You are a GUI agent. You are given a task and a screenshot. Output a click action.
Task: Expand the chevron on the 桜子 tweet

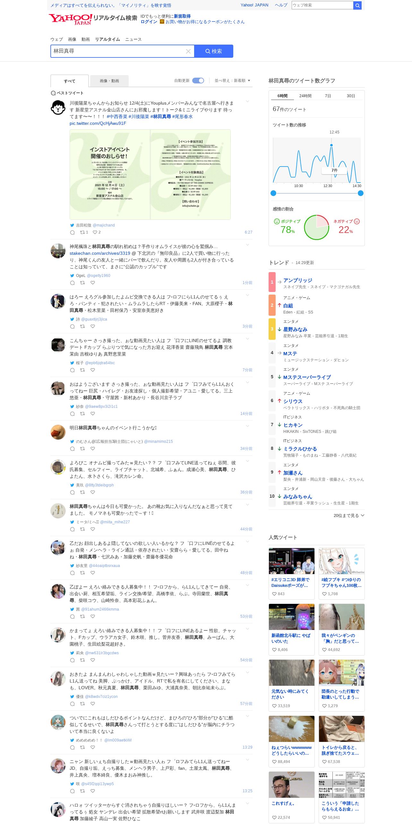247,339
